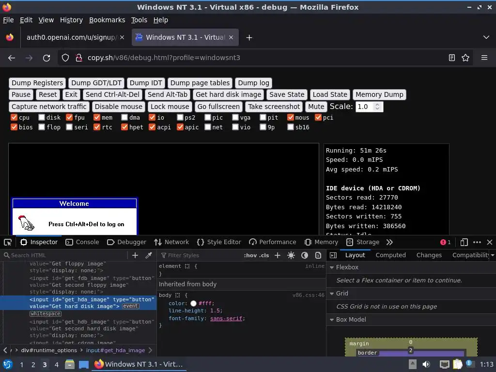
Task: Open devtools customize three-dots menu
Action: click(x=477, y=242)
